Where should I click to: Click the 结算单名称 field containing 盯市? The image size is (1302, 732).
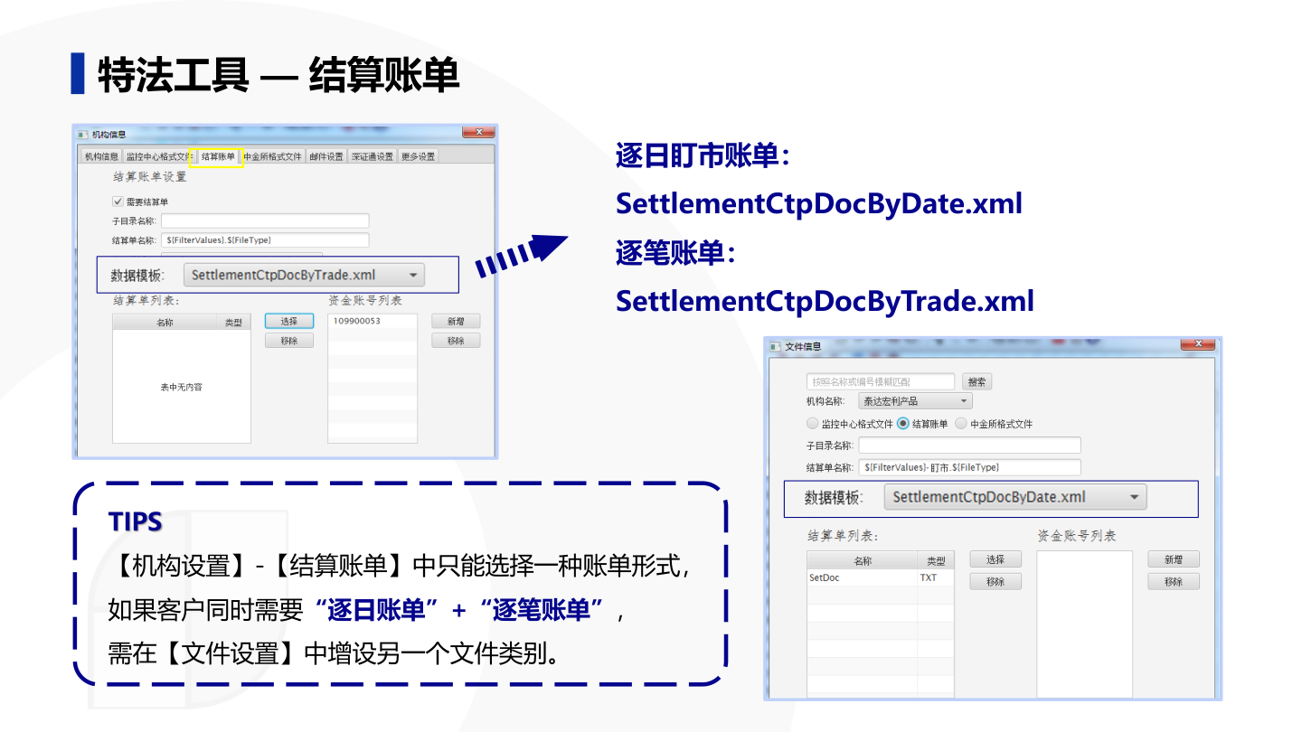click(x=969, y=467)
